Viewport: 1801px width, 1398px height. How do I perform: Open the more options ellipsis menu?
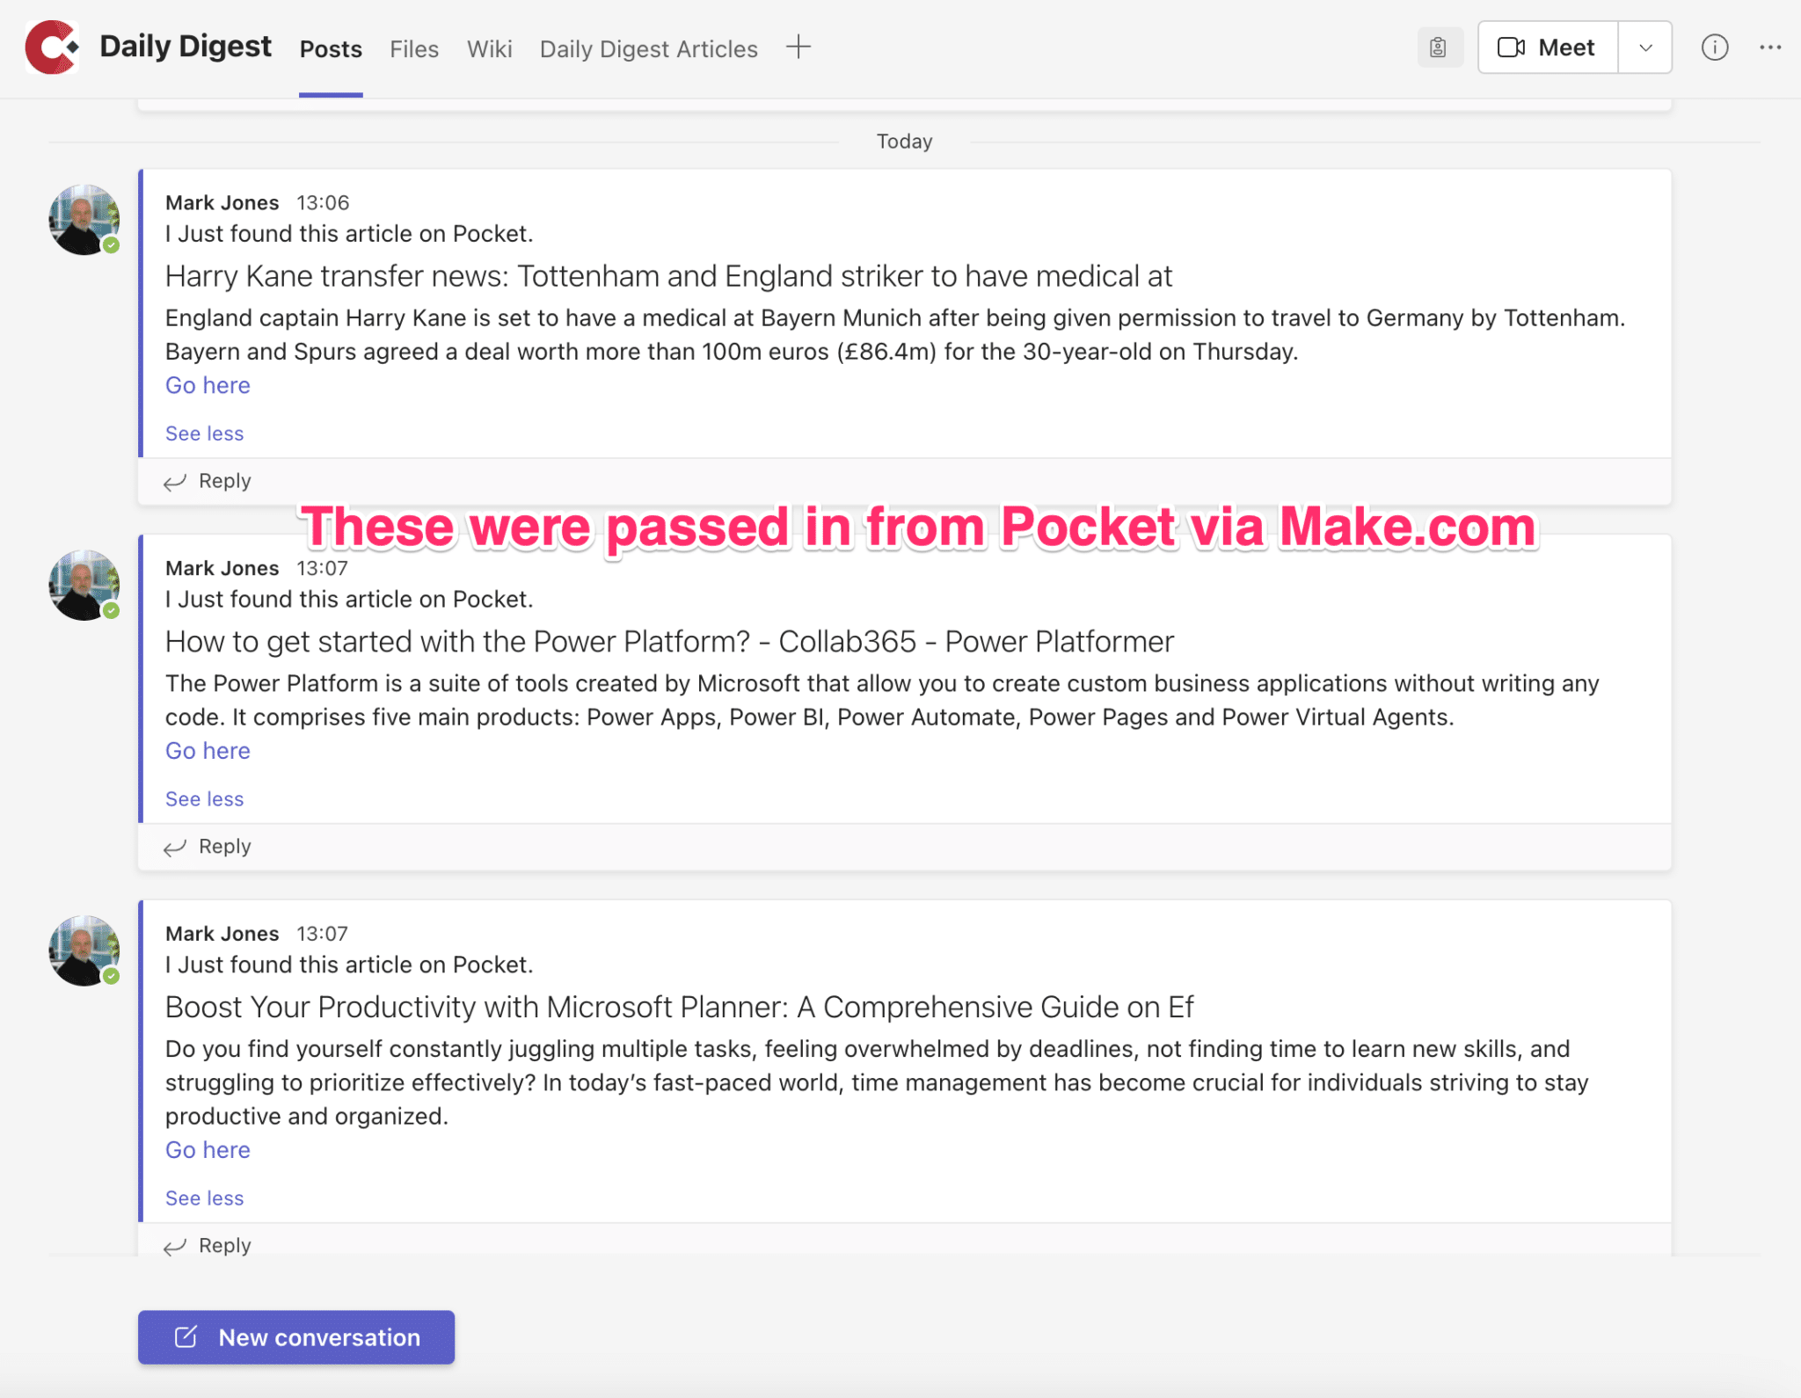coord(1769,47)
